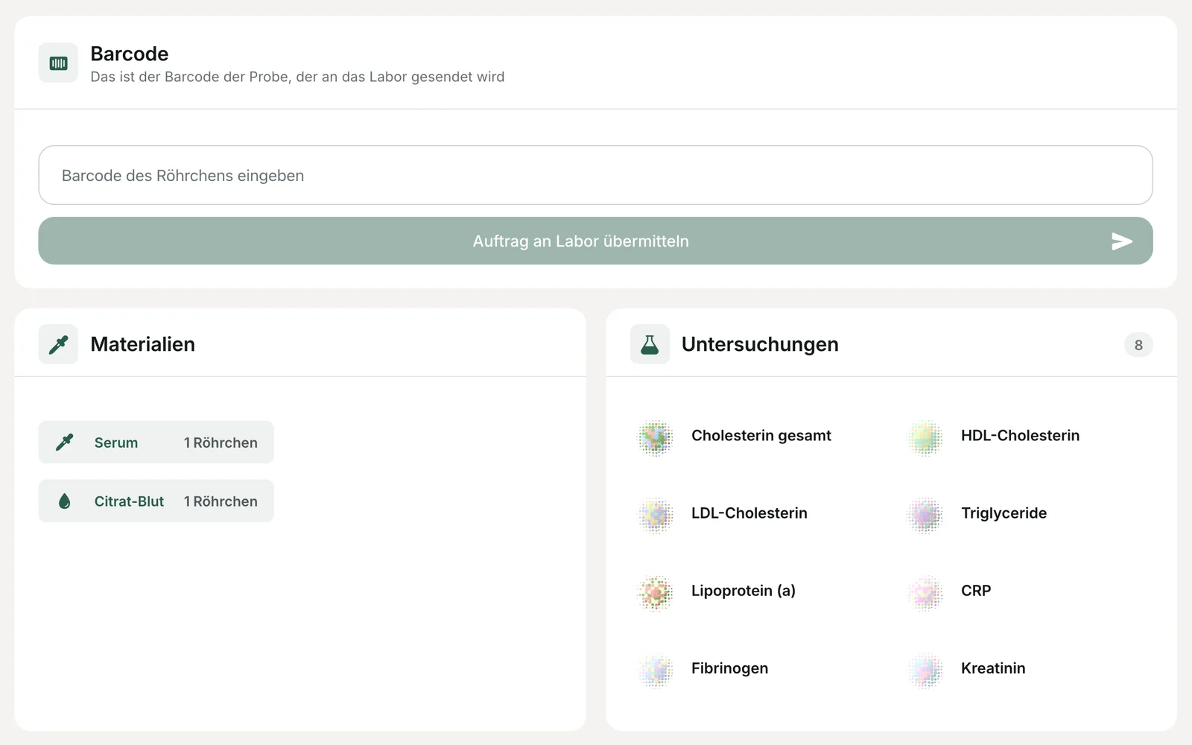Click the LDL-Cholesterin test name

pos(749,513)
